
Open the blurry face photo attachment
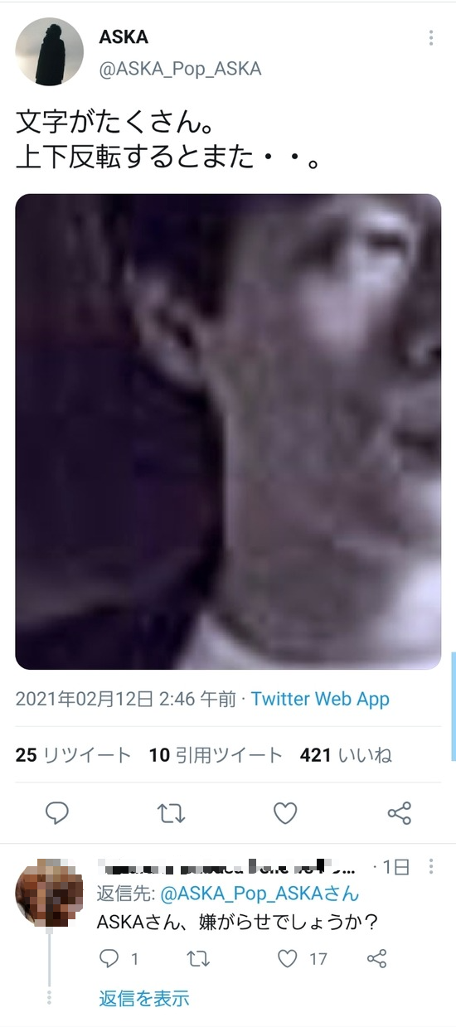228,431
